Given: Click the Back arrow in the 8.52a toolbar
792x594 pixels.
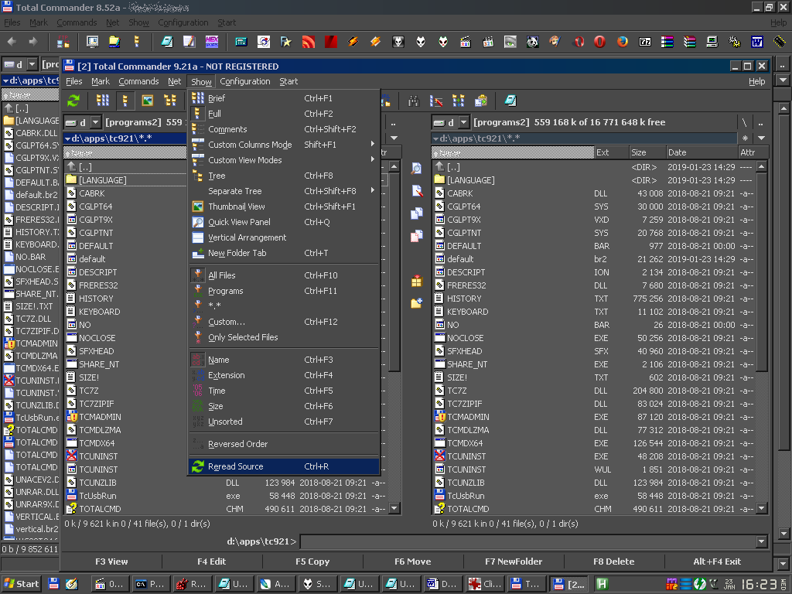Looking at the screenshot, I should 12,42.
